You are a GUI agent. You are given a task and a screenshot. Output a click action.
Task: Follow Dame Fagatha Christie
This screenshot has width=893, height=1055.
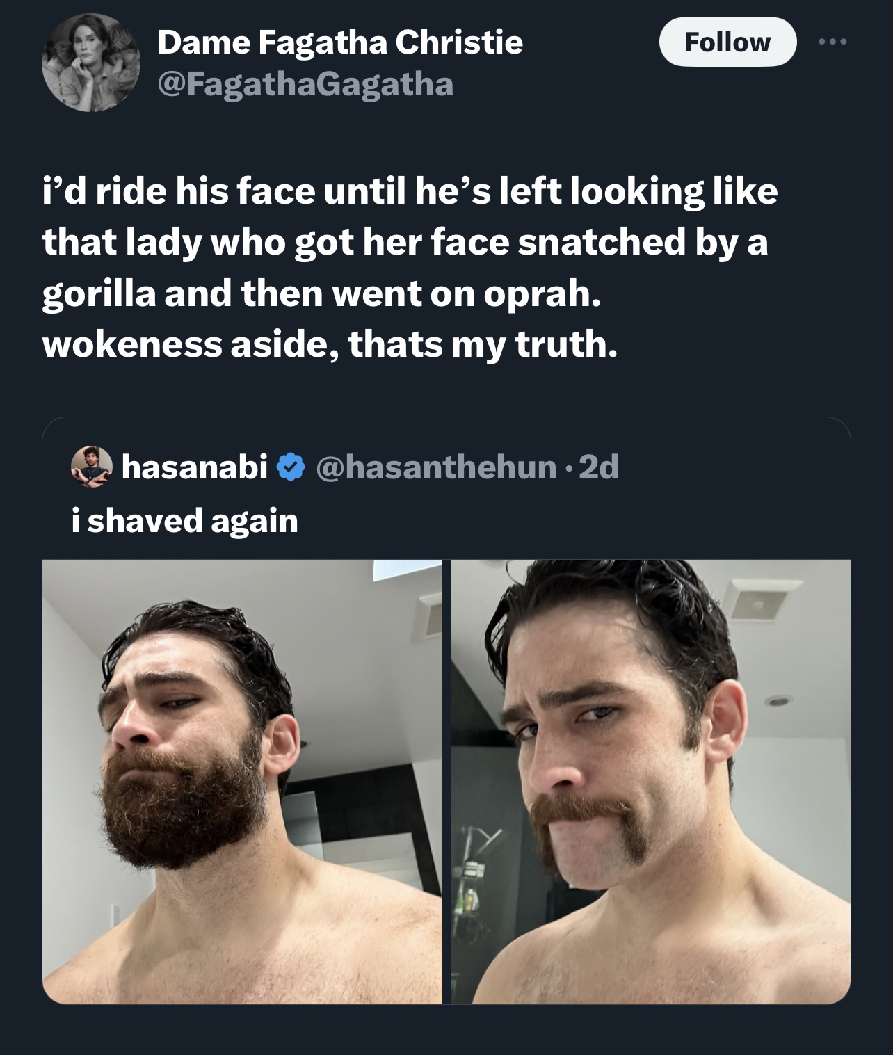727,42
